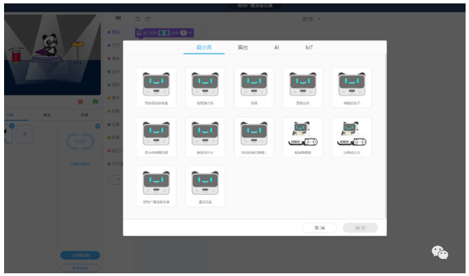Select the last example card in bottom row
Image resolution: width=469 pixels, height=276 pixels.
click(205, 186)
